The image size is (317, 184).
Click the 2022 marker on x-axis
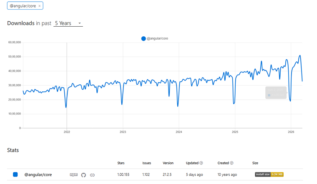click(x=67, y=132)
